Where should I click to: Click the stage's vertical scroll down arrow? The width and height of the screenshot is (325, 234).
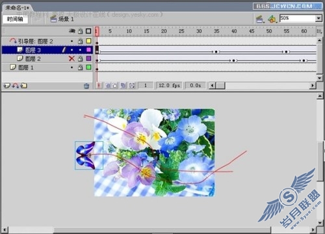coord(320,222)
